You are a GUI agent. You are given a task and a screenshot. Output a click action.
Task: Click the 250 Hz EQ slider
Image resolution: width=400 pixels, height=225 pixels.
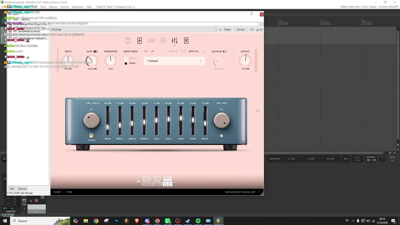coord(132,121)
